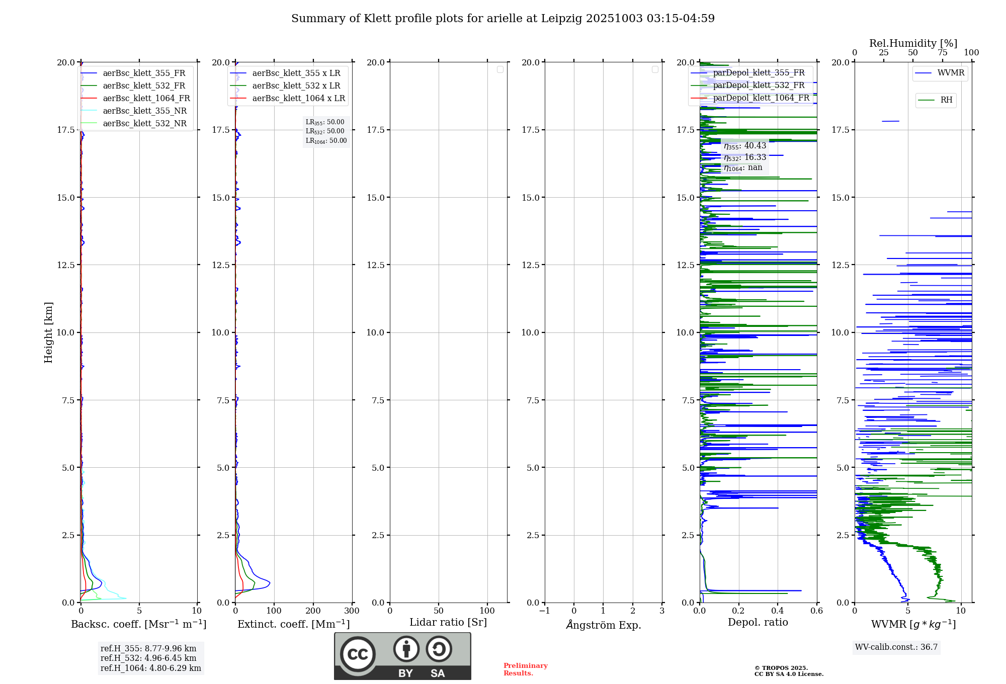Click the Rel.Humidity [%] top axis label
The height and width of the screenshot is (684, 1006).
point(913,43)
